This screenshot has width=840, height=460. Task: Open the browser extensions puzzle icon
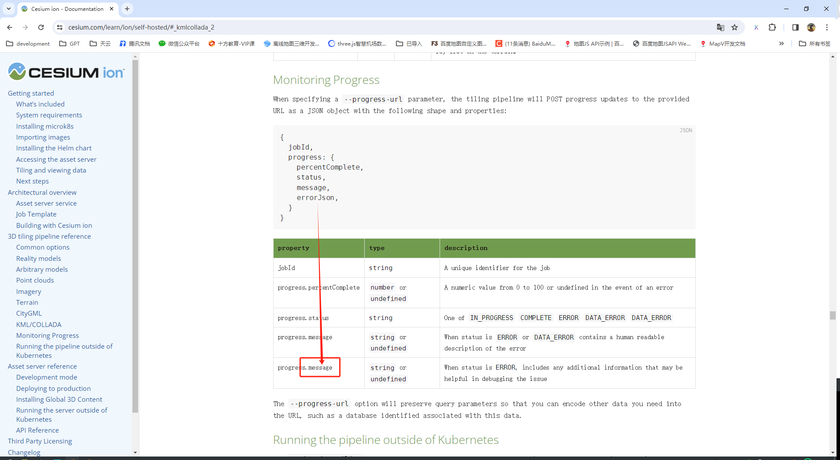pyautogui.click(x=772, y=27)
